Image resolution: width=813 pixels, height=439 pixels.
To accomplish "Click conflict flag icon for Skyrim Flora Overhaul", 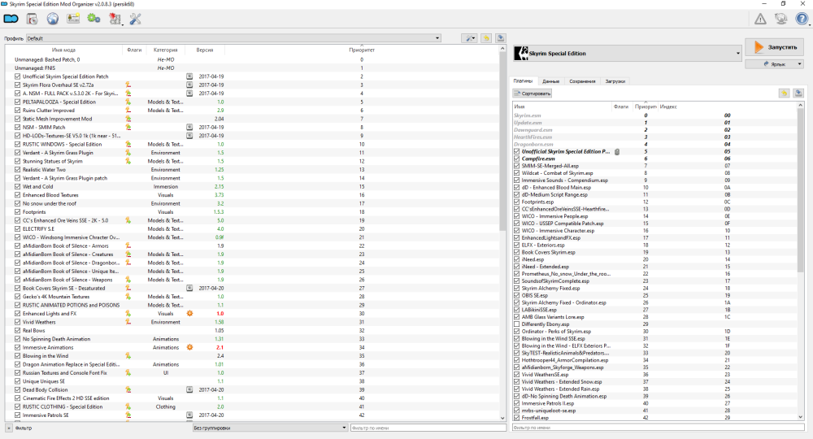I will [128, 85].
